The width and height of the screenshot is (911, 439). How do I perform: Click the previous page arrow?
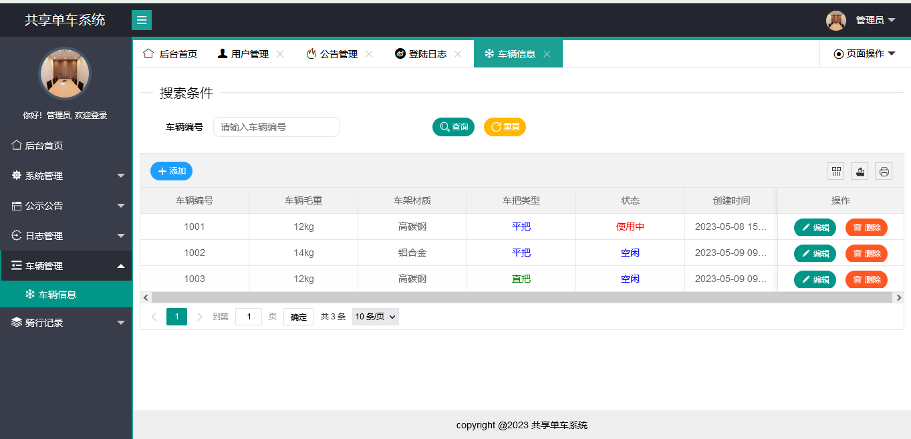tap(154, 317)
